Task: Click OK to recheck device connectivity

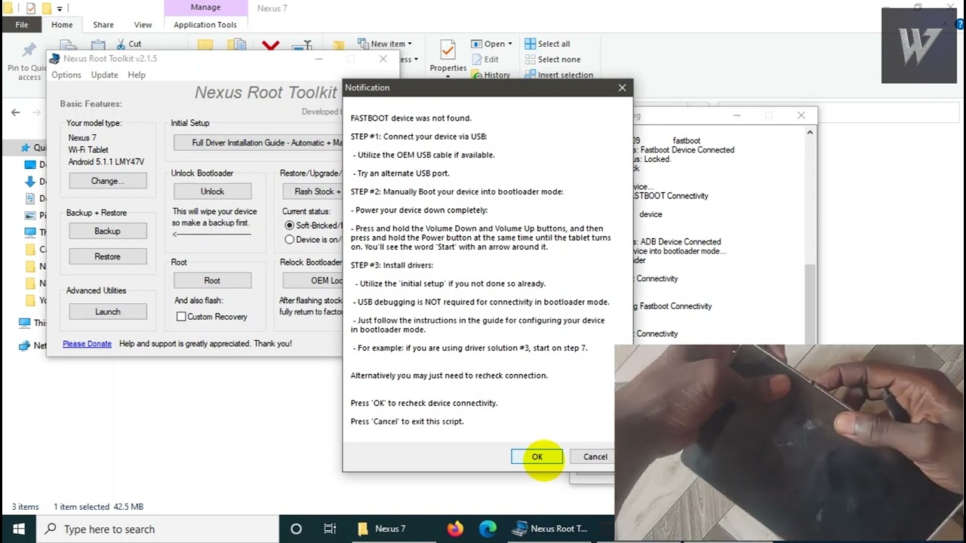Action: click(537, 456)
